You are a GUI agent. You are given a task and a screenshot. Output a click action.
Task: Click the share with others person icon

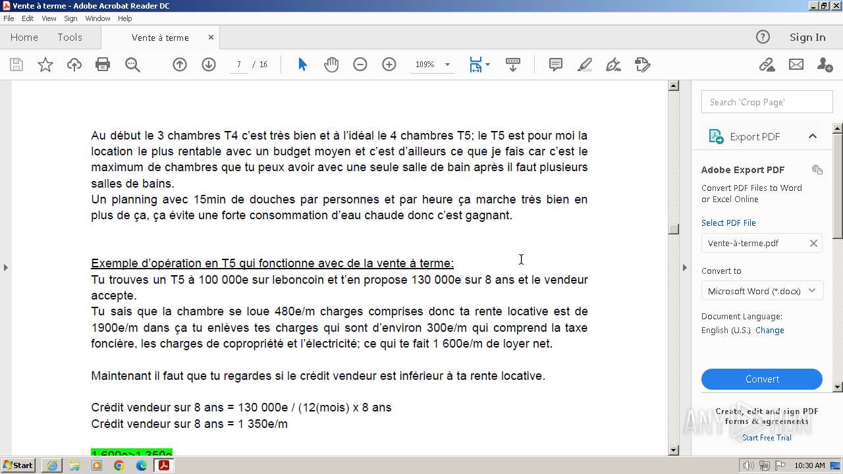pos(825,65)
